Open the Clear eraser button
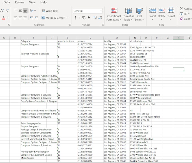The image size is (192, 163). point(186,19)
